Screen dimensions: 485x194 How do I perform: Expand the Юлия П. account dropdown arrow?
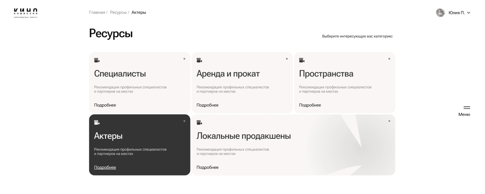tap(469, 13)
